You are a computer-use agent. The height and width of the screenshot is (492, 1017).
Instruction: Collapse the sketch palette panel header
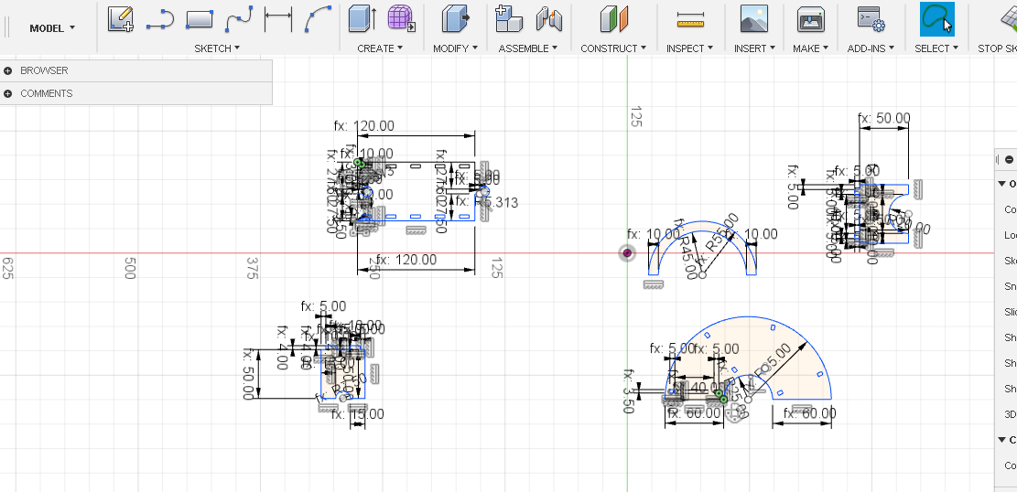1009,159
